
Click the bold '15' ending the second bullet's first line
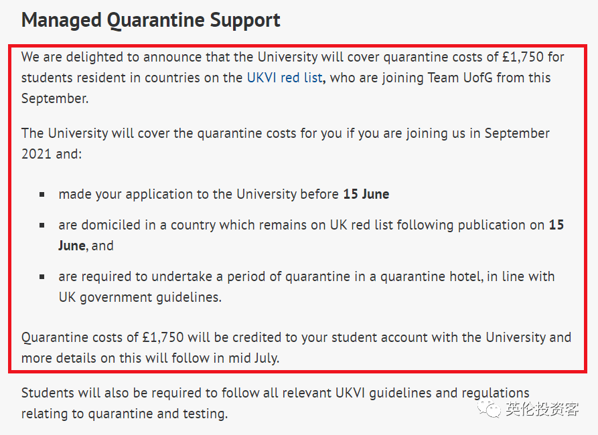coord(556,225)
